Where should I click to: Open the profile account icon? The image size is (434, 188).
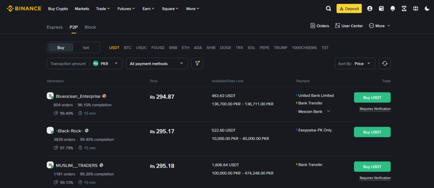click(x=370, y=8)
